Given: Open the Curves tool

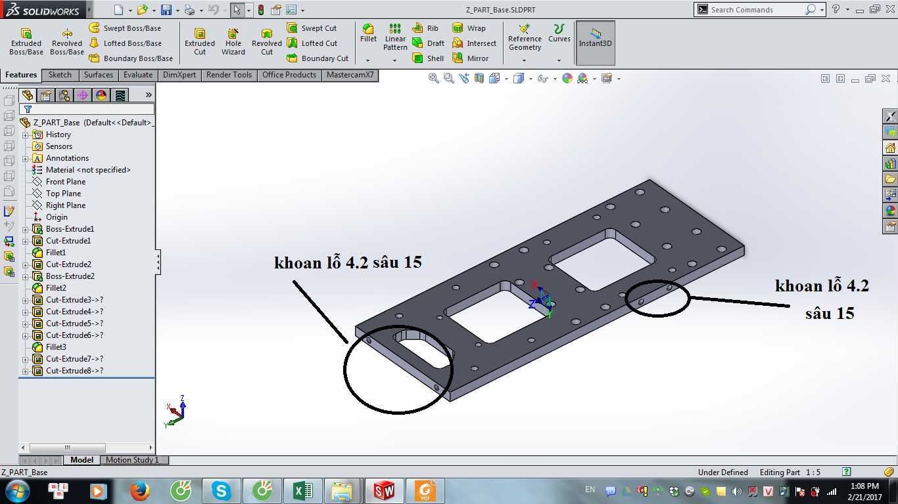Looking at the screenshot, I should [559, 34].
